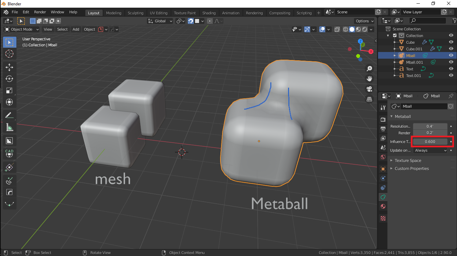The height and width of the screenshot is (256, 457).
Task: Activate the Move tool
Action: [9, 67]
